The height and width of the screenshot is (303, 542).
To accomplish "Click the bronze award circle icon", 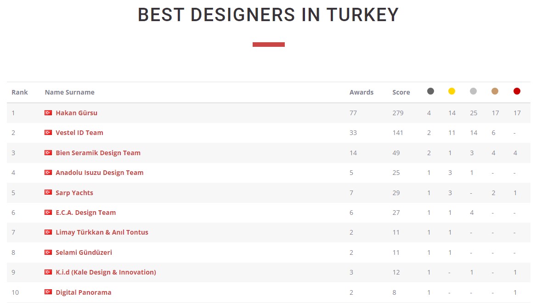I will [495, 91].
